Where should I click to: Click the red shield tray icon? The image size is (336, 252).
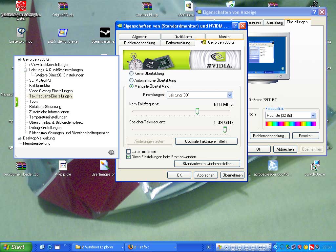[x=300, y=247]
